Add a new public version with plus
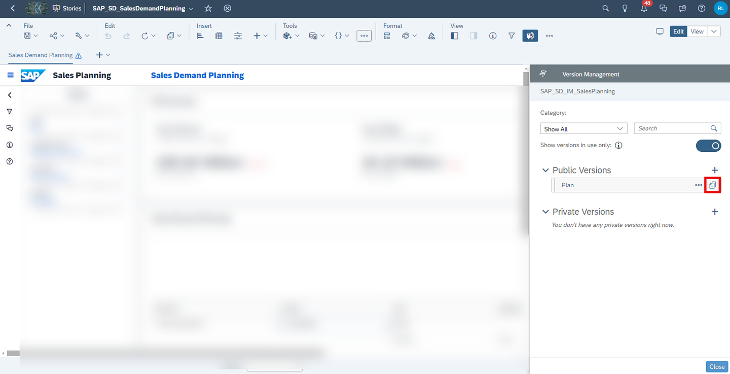 (x=715, y=170)
